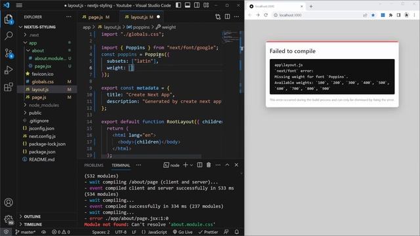
Task: Open editor More Actions ellipsis
Action: (x=236, y=16)
